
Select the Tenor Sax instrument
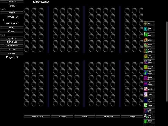149,122
